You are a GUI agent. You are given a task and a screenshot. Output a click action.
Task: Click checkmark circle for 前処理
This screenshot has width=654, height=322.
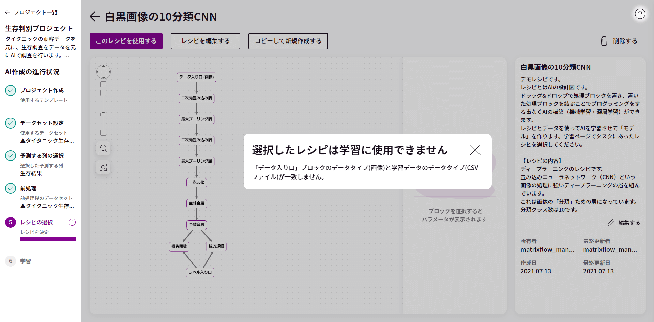pos(11,188)
